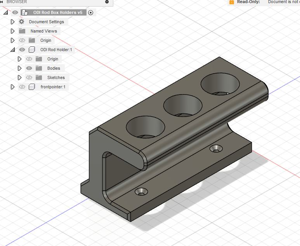Select the Sketches label
This screenshot has height=246, width=300.
click(56, 77)
